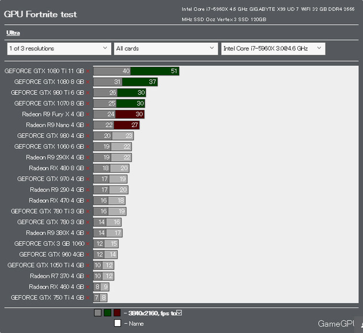Click the gray legend color swatch
This screenshot has width=363, height=333.
97,313
